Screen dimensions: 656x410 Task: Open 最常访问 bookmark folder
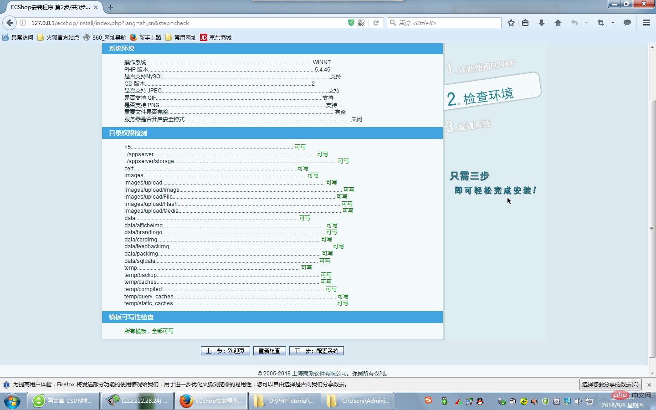(18, 37)
